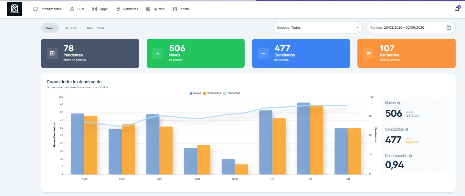Click the blue Novos bar for 1/9

[x=303, y=139]
